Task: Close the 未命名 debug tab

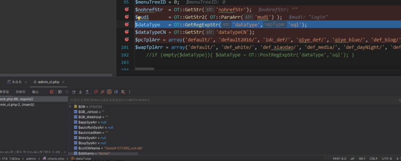Action: pos(26,82)
